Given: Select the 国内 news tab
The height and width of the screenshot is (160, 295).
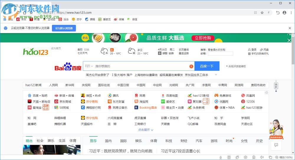Looking at the screenshot, I should point(108,141).
